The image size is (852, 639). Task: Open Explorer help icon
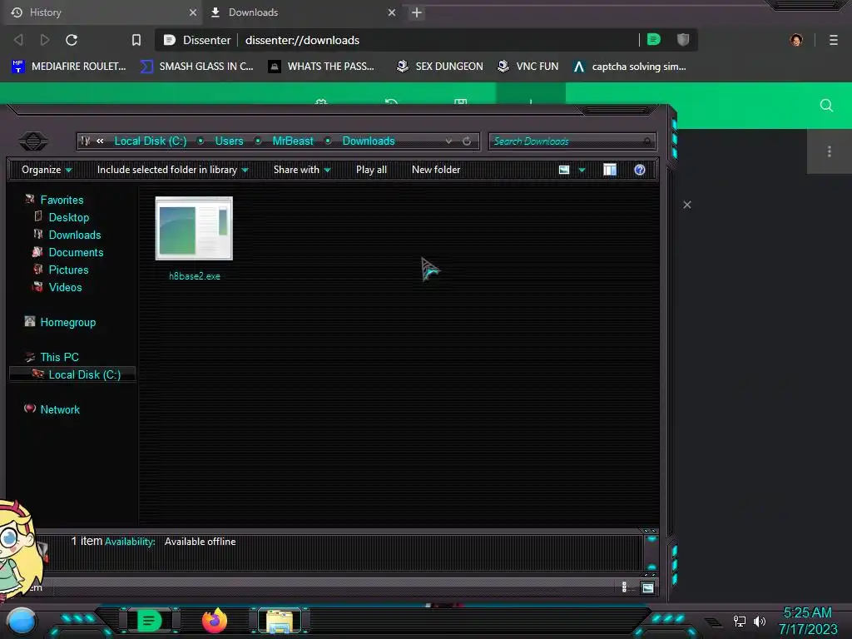tap(640, 170)
